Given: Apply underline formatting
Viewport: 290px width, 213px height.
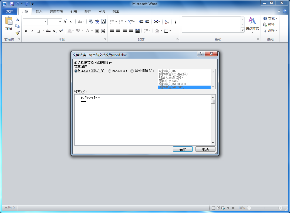Looking at the screenshot, I should tap(38, 31).
